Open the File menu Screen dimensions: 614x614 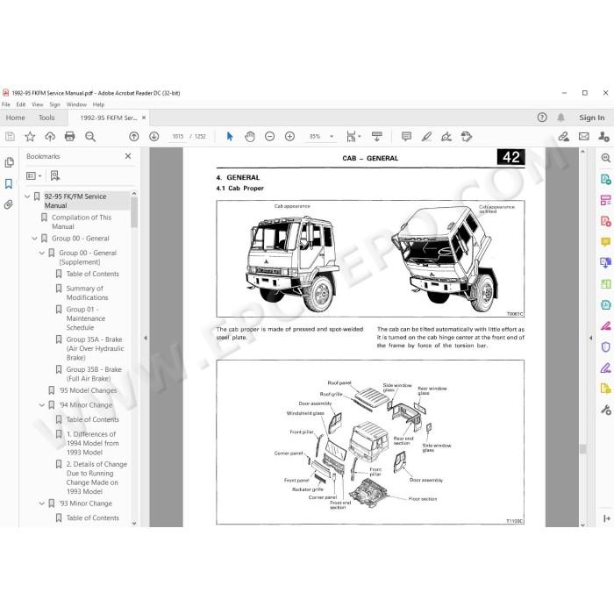tap(6, 104)
